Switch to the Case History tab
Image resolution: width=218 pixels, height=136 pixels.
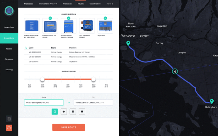(x=95, y=4)
